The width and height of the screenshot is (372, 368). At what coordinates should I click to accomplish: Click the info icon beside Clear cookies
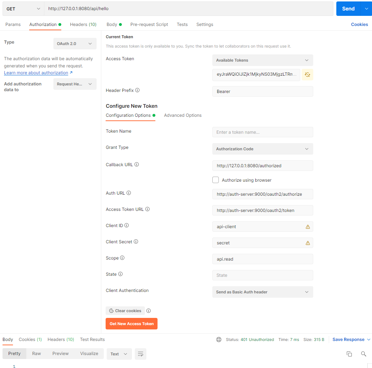click(149, 311)
